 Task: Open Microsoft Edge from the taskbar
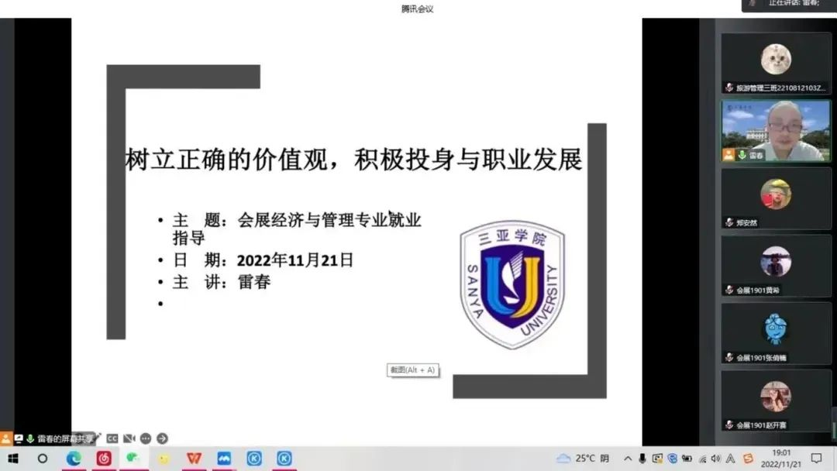click(x=74, y=459)
